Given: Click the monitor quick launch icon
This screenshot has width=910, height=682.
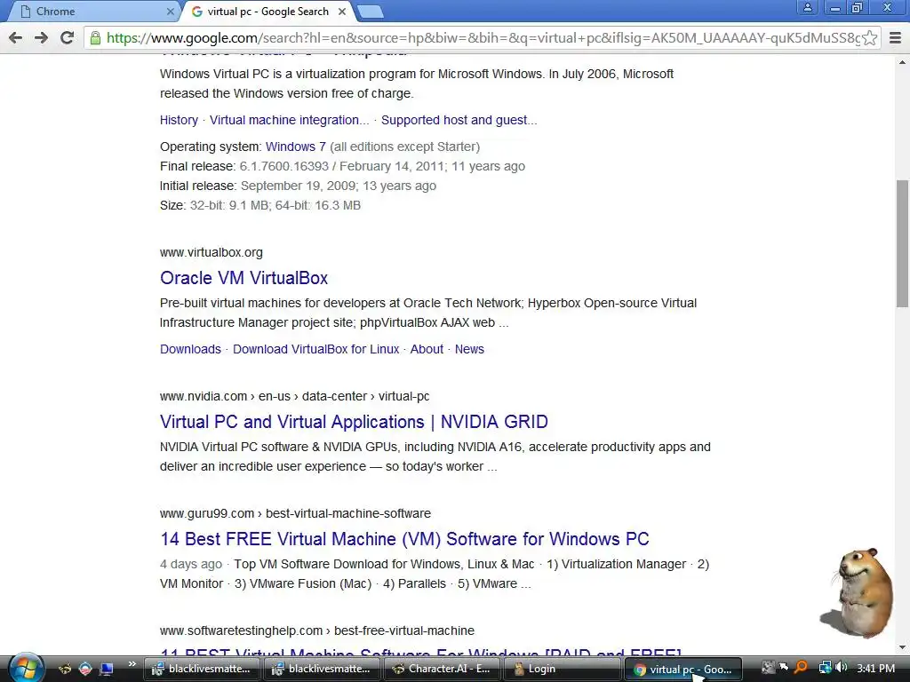Looking at the screenshot, I should click(107, 669).
